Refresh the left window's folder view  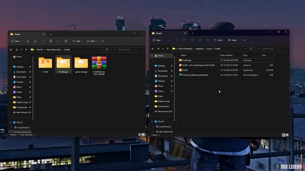tap(107, 49)
